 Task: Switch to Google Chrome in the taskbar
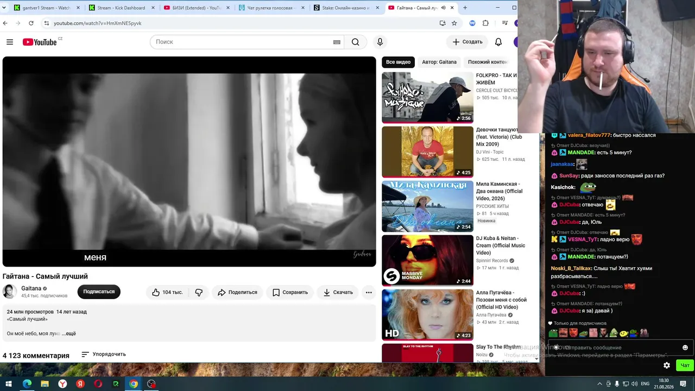pos(134,384)
